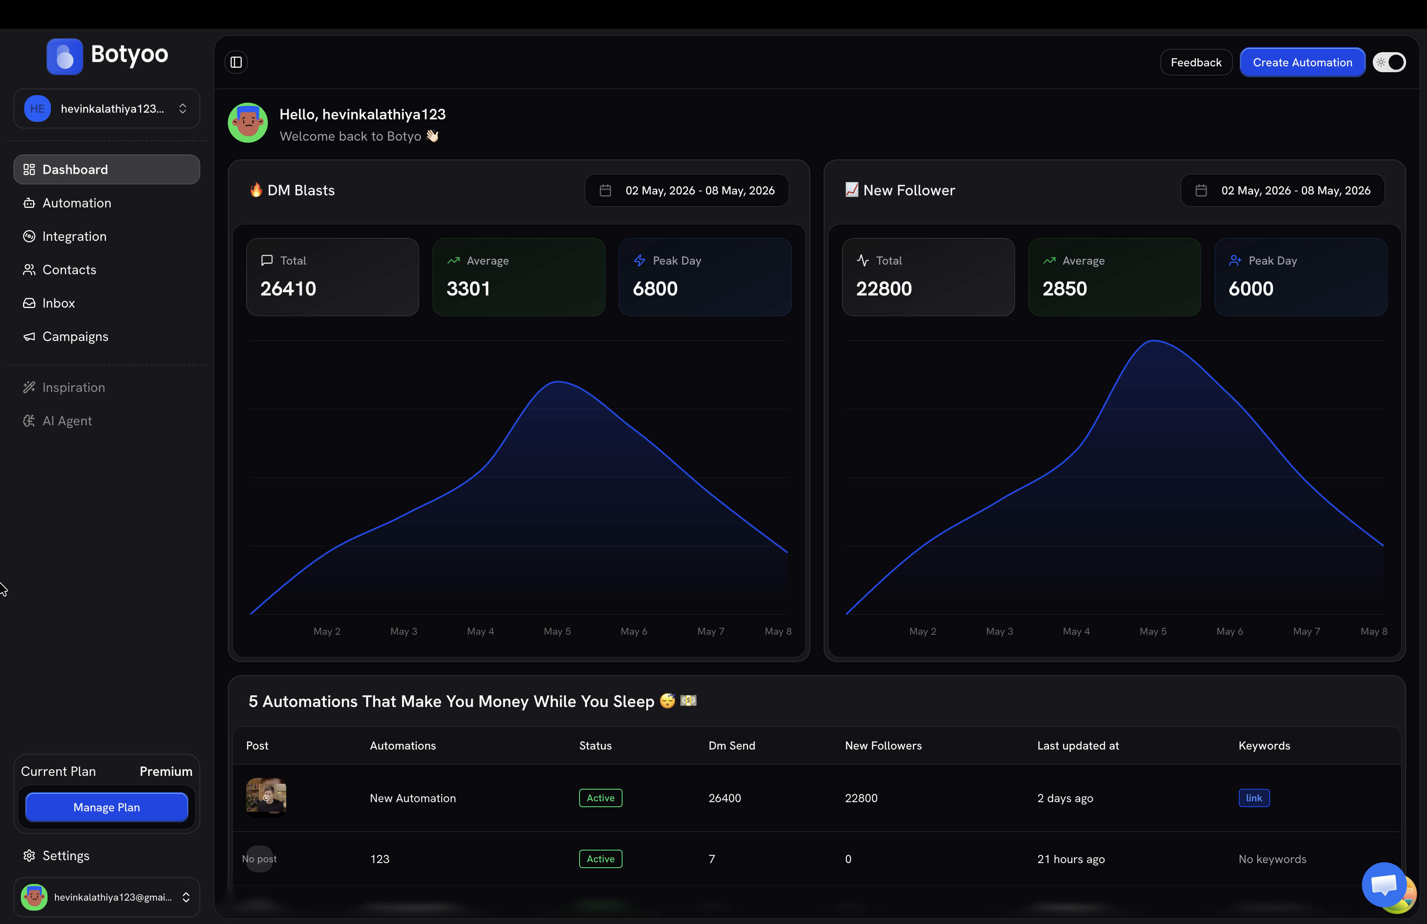Click the Create Automation button
This screenshot has width=1427, height=924.
(x=1302, y=62)
